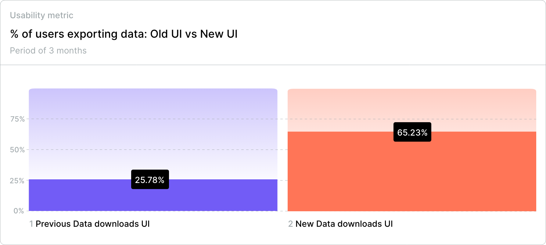Viewport: 546px width, 245px height.
Task: Click the light purple upper bar area
Action: tap(153, 134)
